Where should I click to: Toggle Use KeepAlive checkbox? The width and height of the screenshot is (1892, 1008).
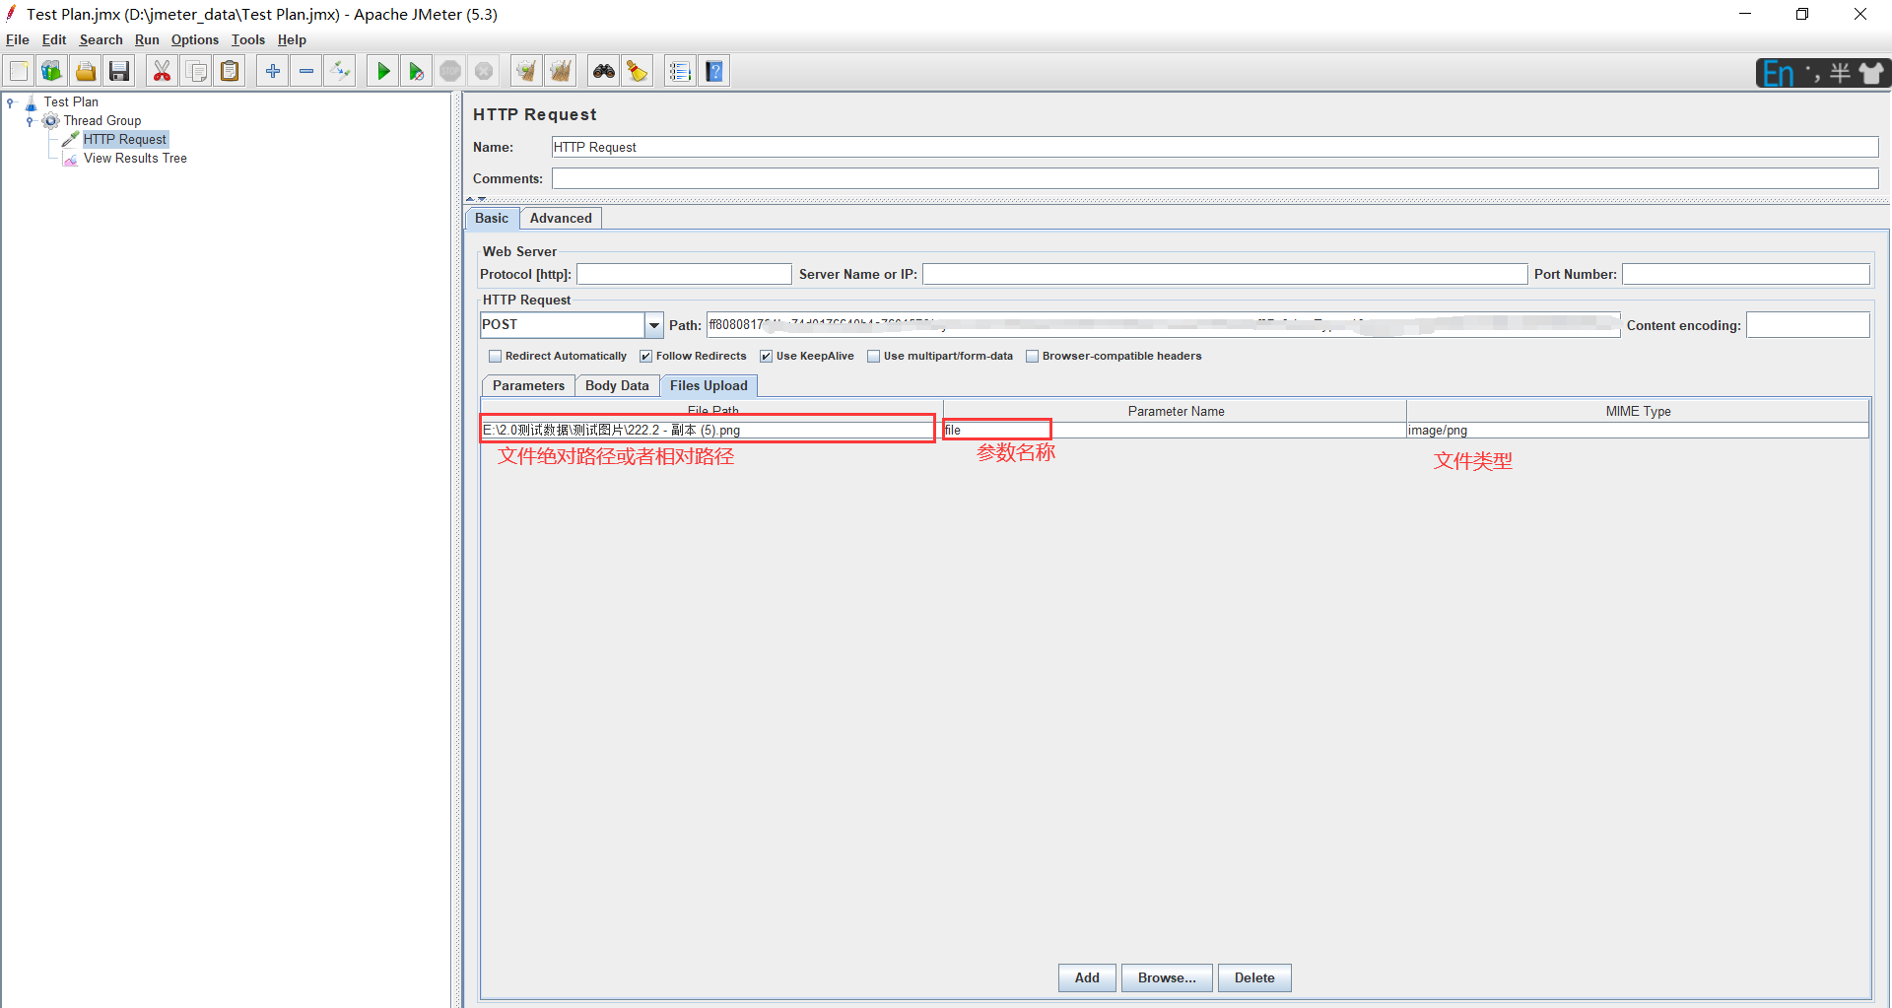[x=766, y=357]
